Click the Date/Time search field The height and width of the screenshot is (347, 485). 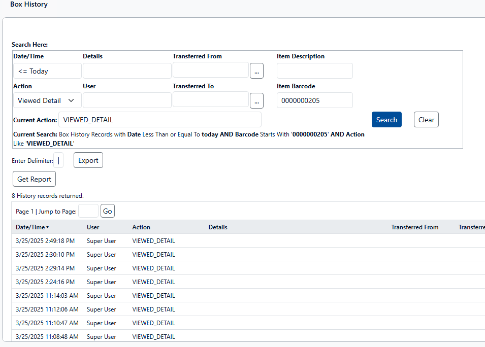click(47, 71)
